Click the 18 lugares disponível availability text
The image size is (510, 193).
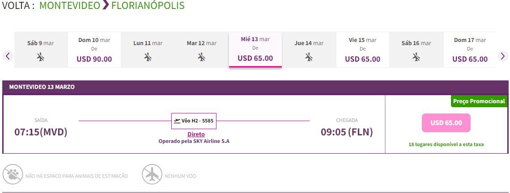point(446,144)
